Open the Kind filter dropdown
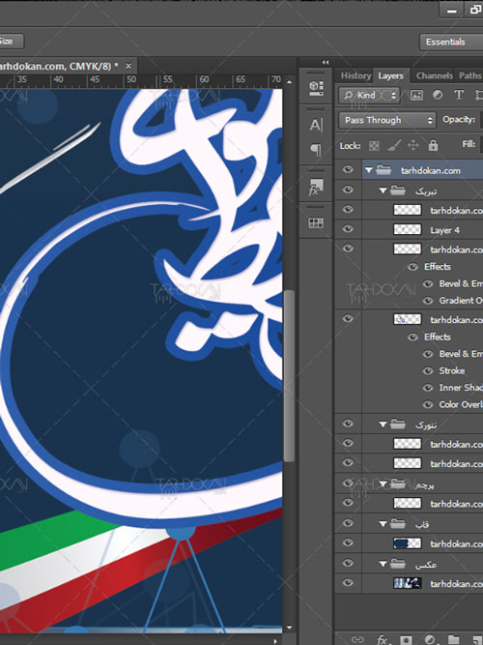The height and width of the screenshot is (645, 483). coord(369,95)
